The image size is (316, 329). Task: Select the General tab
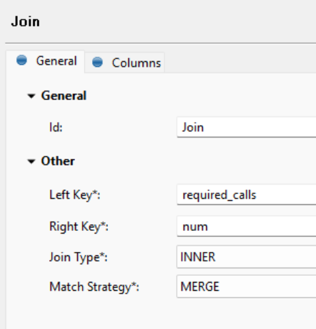(45, 61)
